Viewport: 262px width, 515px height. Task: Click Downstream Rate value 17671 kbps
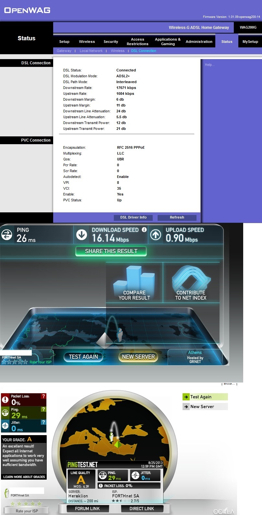126,88
